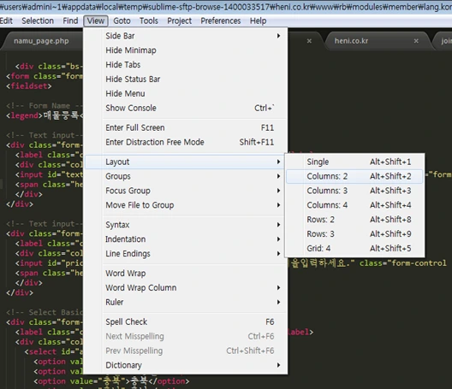The width and height of the screenshot is (452, 389).
Task: Open the Find menu
Action: pos(70,21)
